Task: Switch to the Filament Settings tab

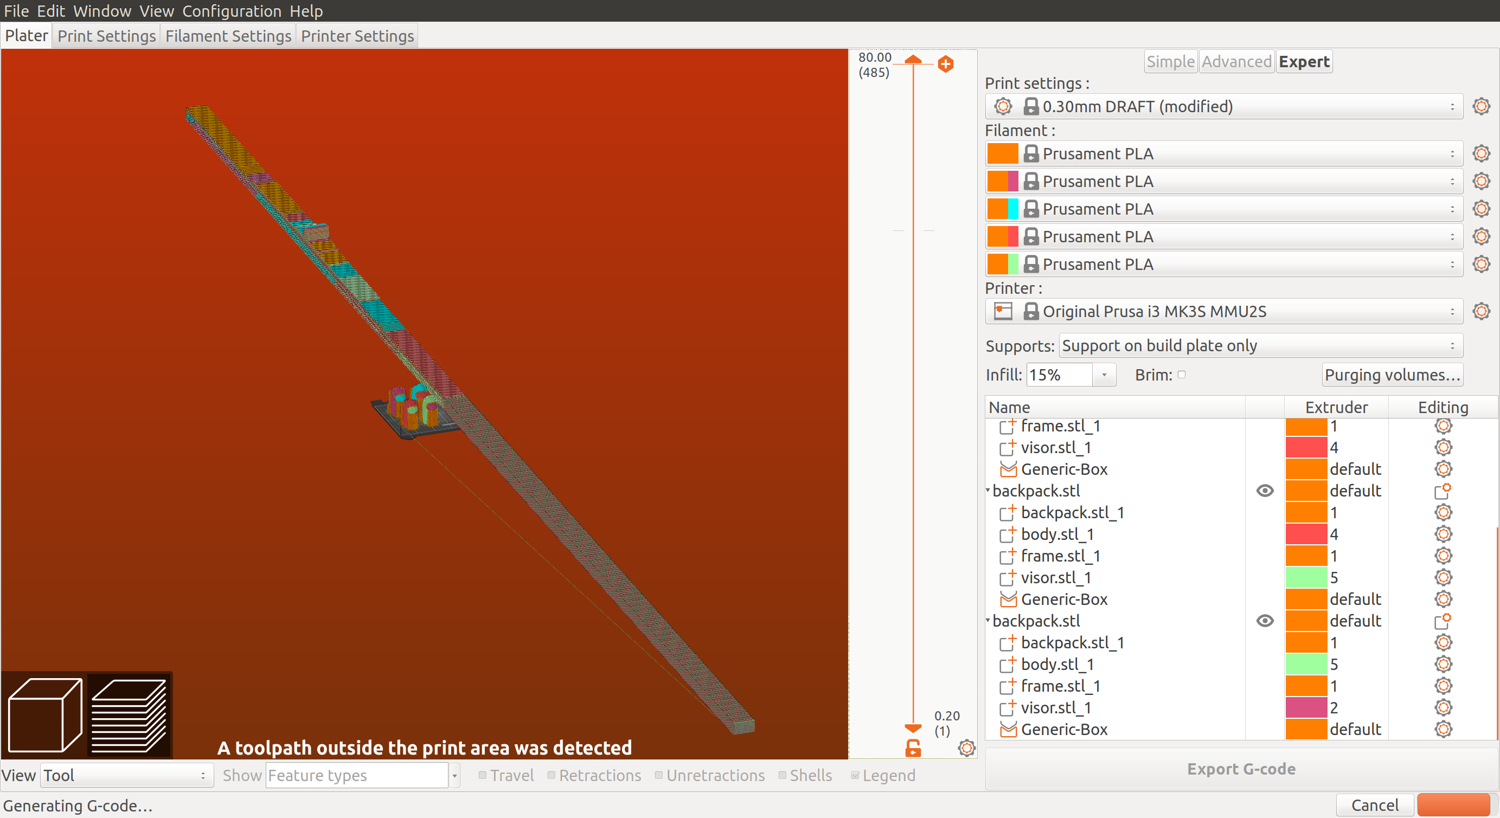Action: 228,36
